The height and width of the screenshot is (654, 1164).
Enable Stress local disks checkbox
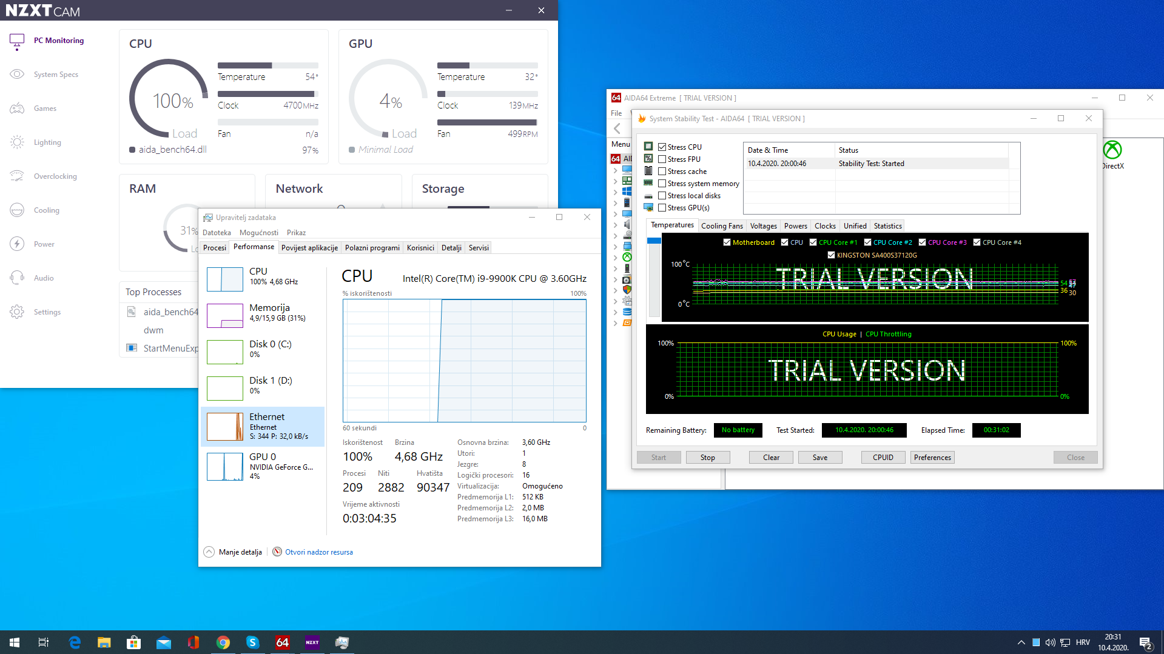(x=662, y=196)
